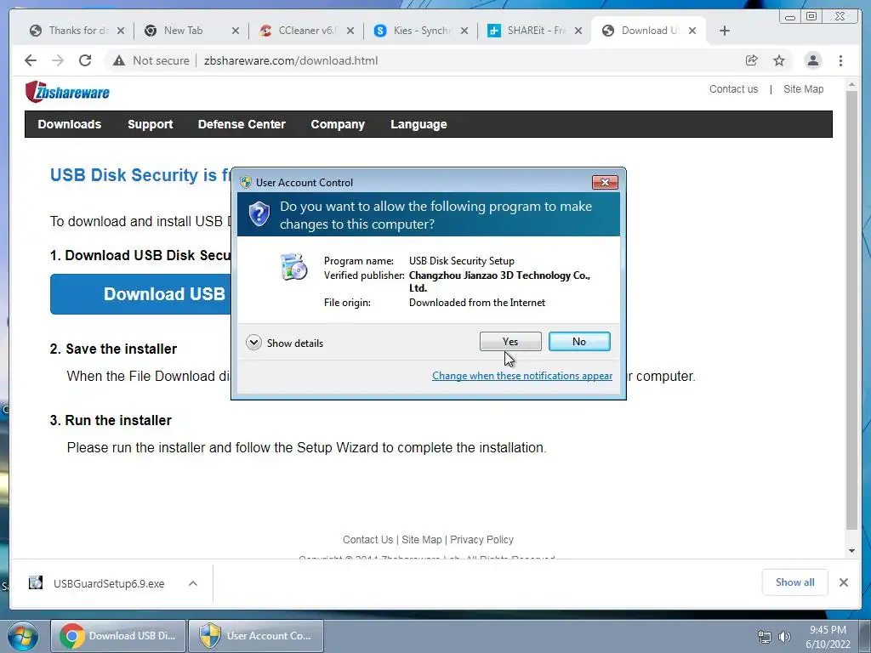The image size is (871, 653).
Task: Open Downloads menu on website
Action: click(70, 124)
